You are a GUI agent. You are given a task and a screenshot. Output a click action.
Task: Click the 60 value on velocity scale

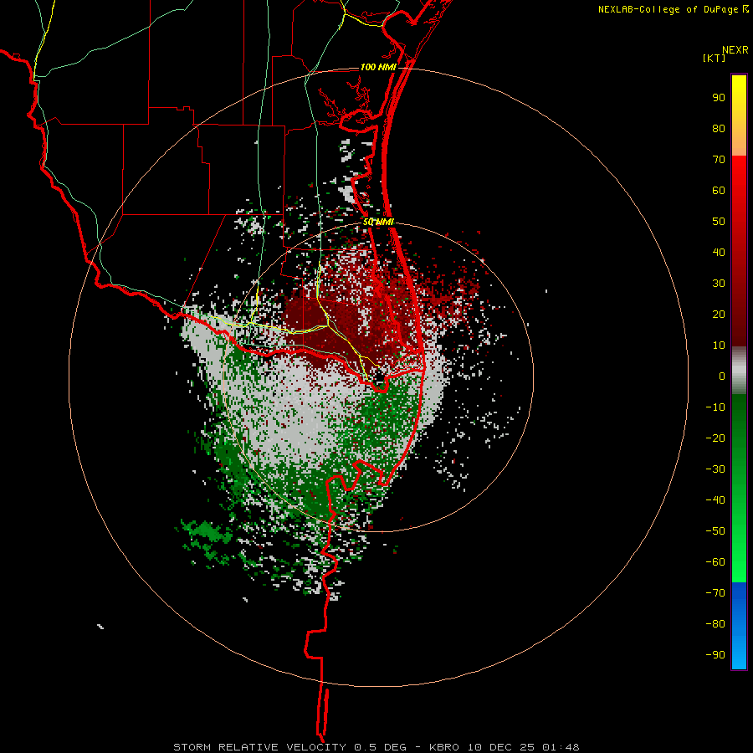click(x=719, y=191)
